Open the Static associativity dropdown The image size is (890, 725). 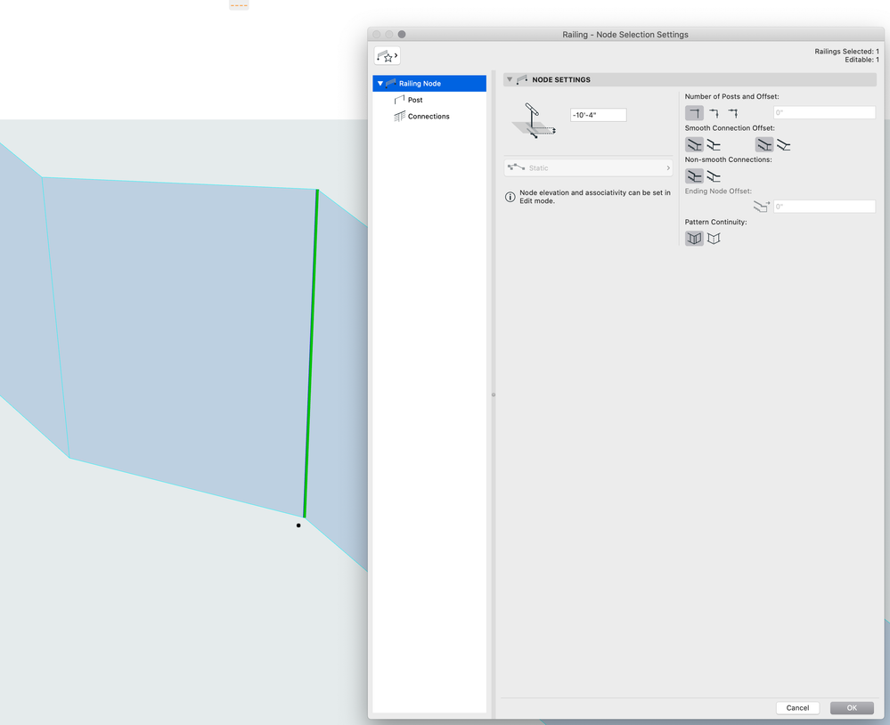click(589, 168)
